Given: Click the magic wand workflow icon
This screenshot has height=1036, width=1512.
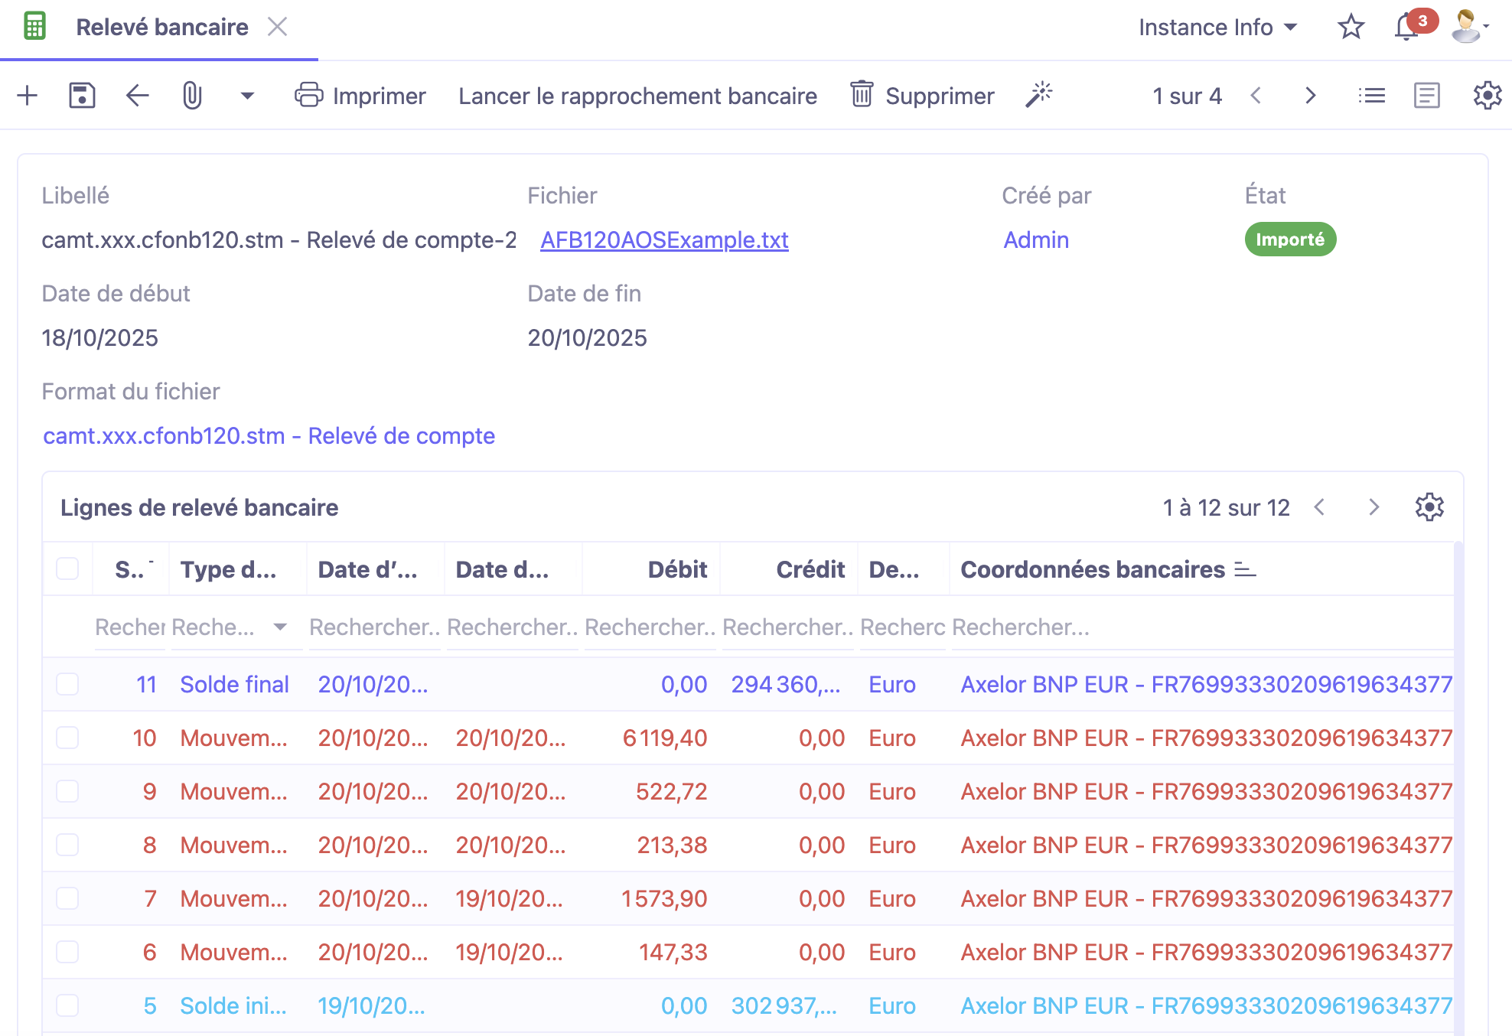Looking at the screenshot, I should pos(1041,93).
